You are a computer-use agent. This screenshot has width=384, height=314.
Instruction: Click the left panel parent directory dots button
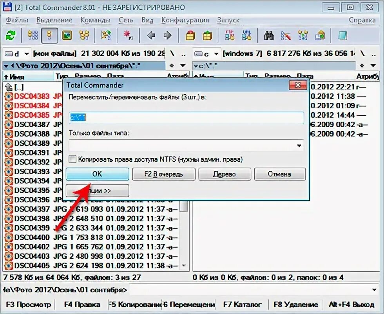183,54
